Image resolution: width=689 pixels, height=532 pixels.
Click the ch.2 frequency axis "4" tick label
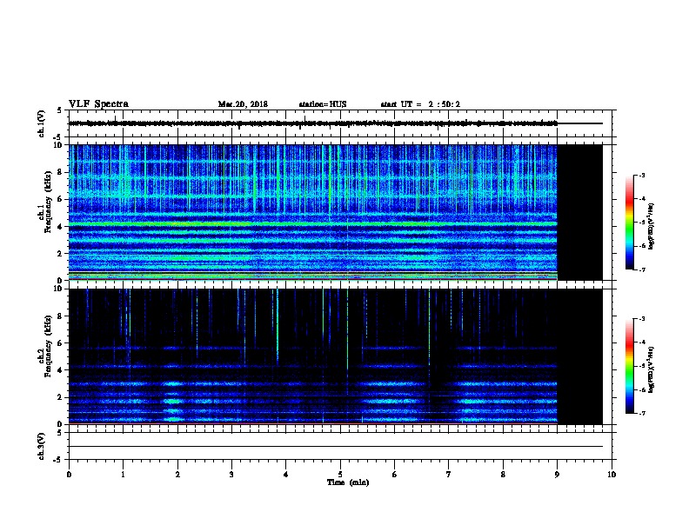coord(62,370)
